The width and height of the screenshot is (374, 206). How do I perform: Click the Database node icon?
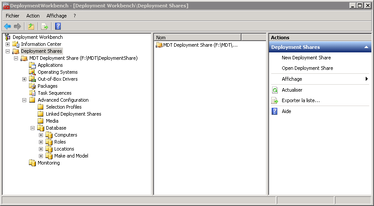point(41,128)
